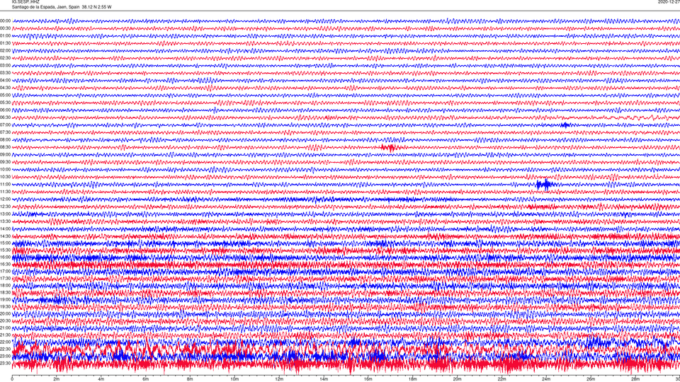The width and height of the screenshot is (680, 382).
Task: Click the 0 tick on the minute axis
Action: coord(12,379)
